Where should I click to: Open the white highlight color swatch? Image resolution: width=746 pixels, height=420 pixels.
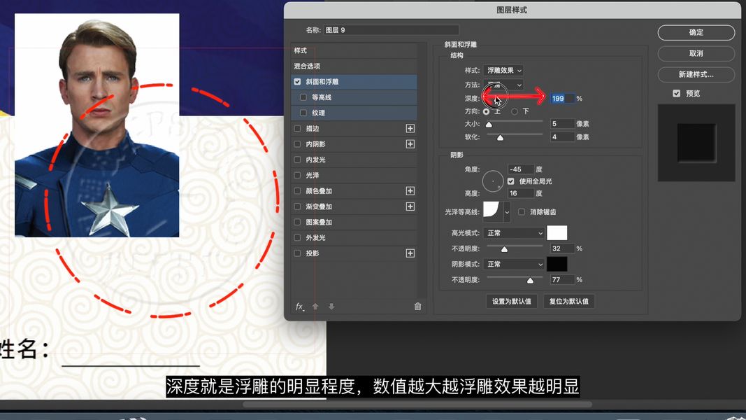tap(557, 233)
